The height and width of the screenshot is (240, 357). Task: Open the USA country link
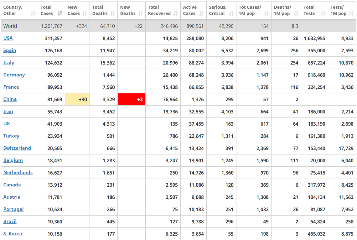pyautogui.click(x=8, y=38)
